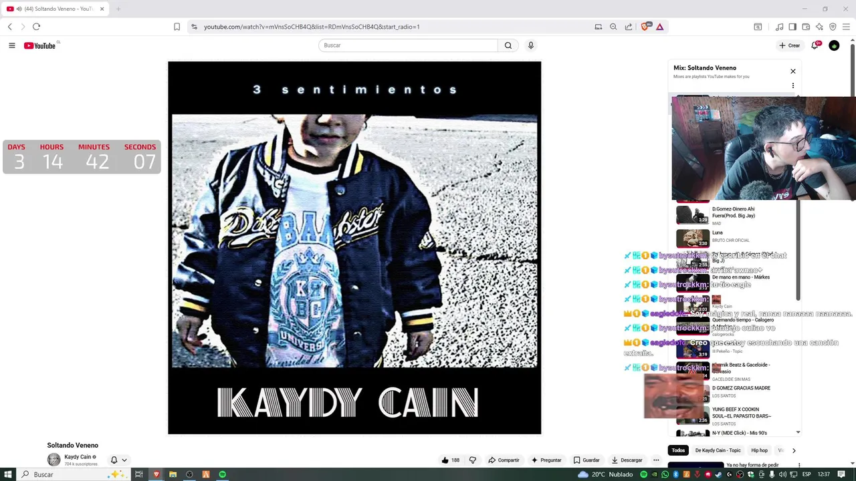Open Brave Leo AI sparkle icon
The width and height of the screenshot is (856, 481).
pyautogui.click(x=819, y=27)
